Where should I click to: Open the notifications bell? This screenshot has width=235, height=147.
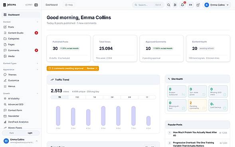click(182, 5)
